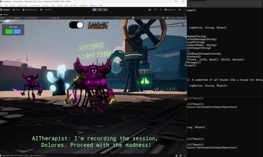Toggle the shortcuts keyboard icon in Game view
Viewport: 263px width, 157px height.
tap(168, 18)
